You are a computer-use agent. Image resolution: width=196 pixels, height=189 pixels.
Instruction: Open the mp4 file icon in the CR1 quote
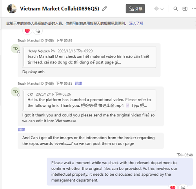point(127,105)
